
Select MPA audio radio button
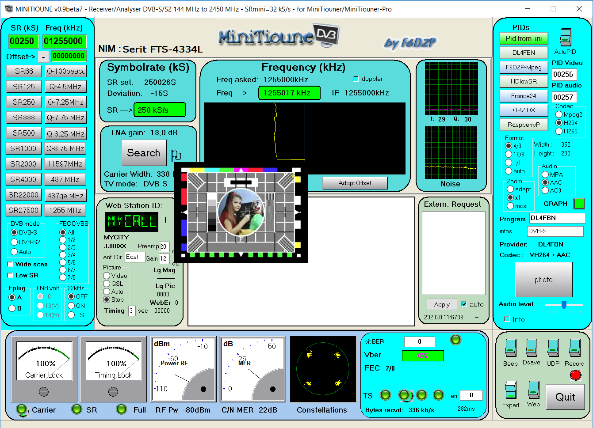[545, 174]
